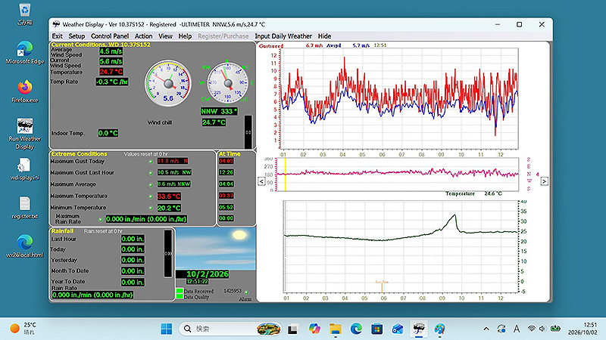Open Run Weather Display desktop shortcut
The width and height of the screenshot is (606, 340).
25,134
